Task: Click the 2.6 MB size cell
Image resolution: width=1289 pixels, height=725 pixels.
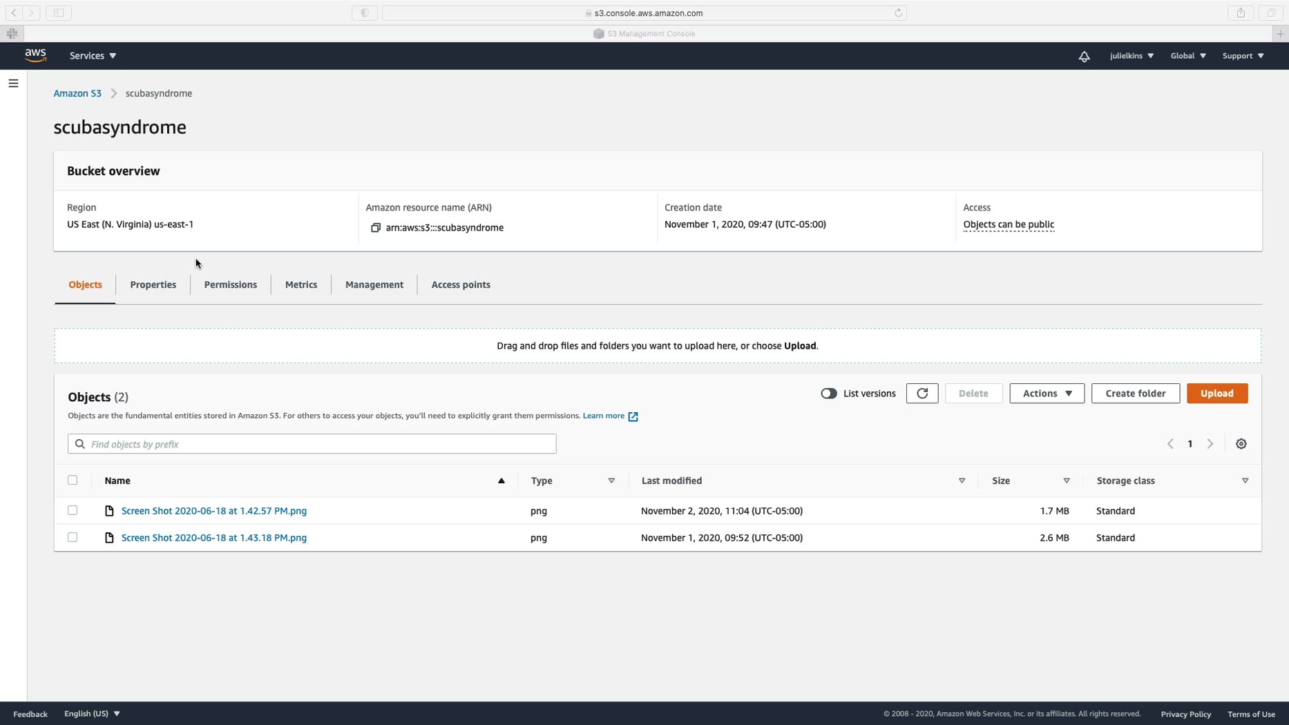Action: click(x=1054, y=538)
